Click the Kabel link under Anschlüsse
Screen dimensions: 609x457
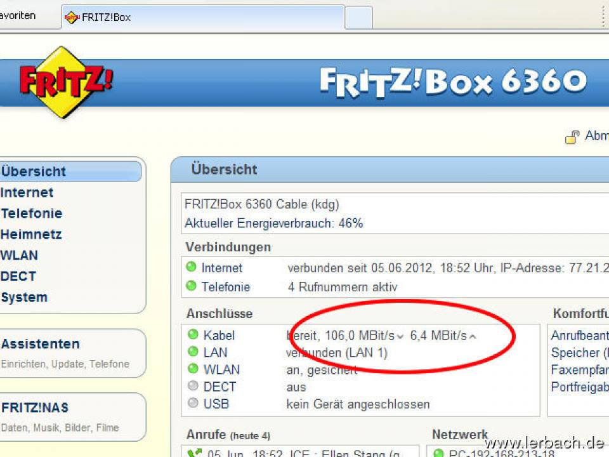[x=219, y=335]
